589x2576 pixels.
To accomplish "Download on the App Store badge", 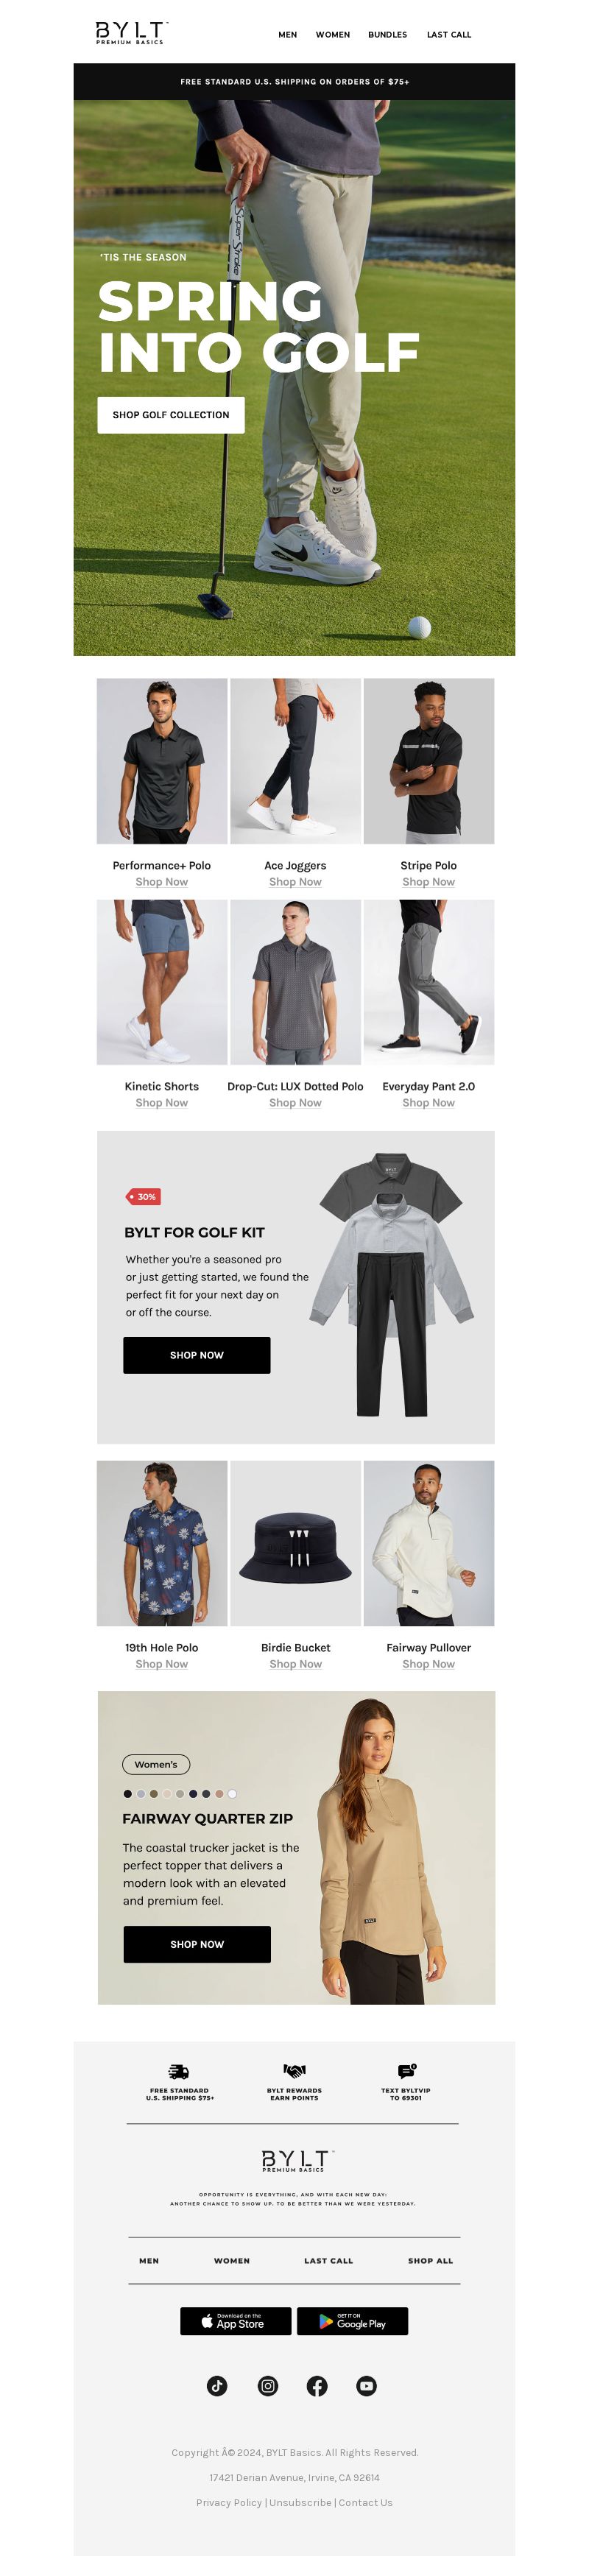I will click(x=235, y=2321).
